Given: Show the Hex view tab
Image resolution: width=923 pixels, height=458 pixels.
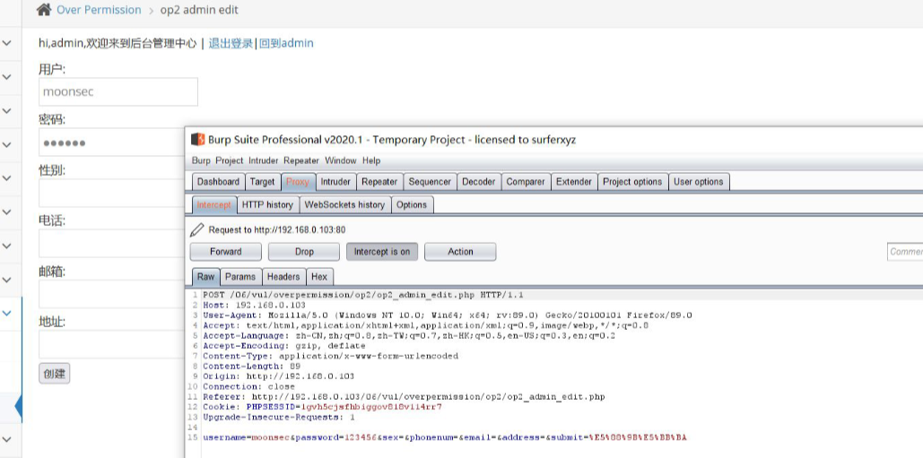Looking at the screenshot, I should [319, 277].
